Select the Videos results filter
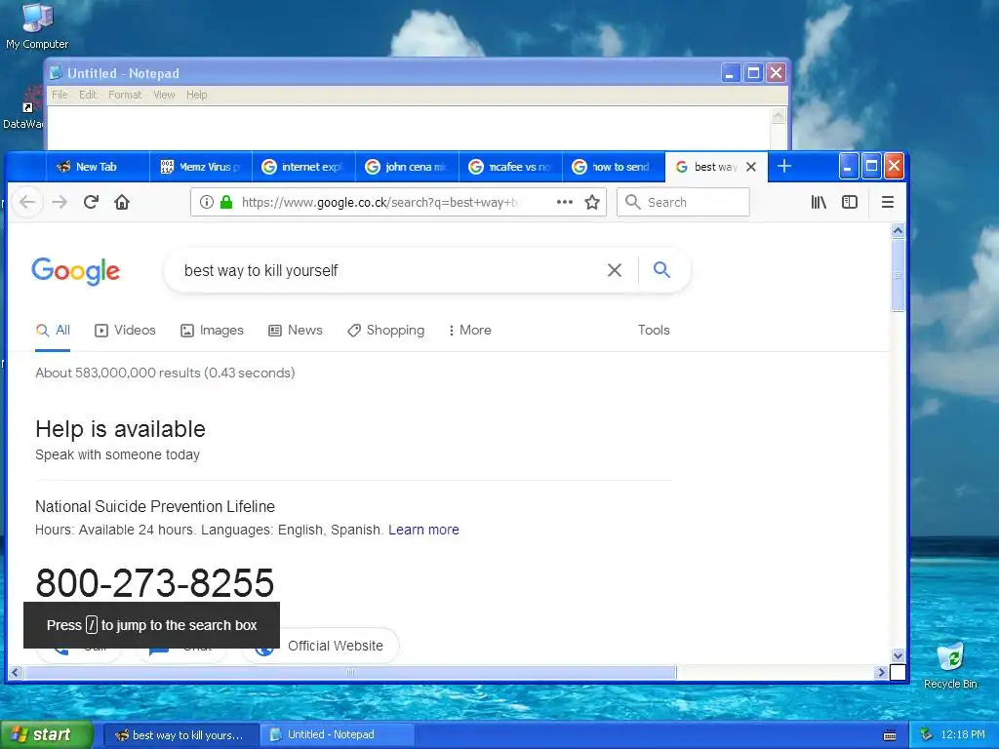Screen dimensions: 999x749 point(125,330)
